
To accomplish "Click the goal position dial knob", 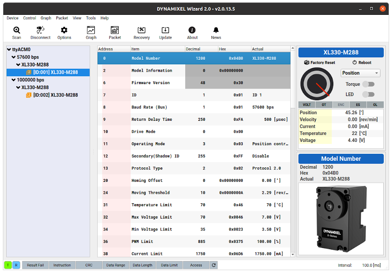I will [318, 84].
